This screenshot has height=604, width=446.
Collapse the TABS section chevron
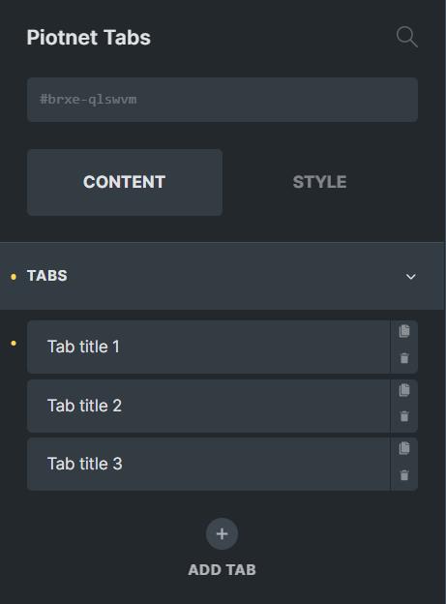tap(411, 277)
